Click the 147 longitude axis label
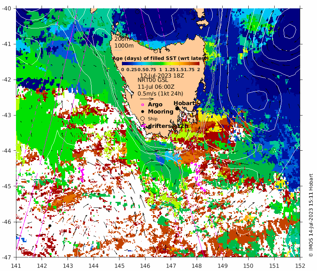The width and height of the screenshot is (317, 271). pyautogui.click(x=171, y=265)
